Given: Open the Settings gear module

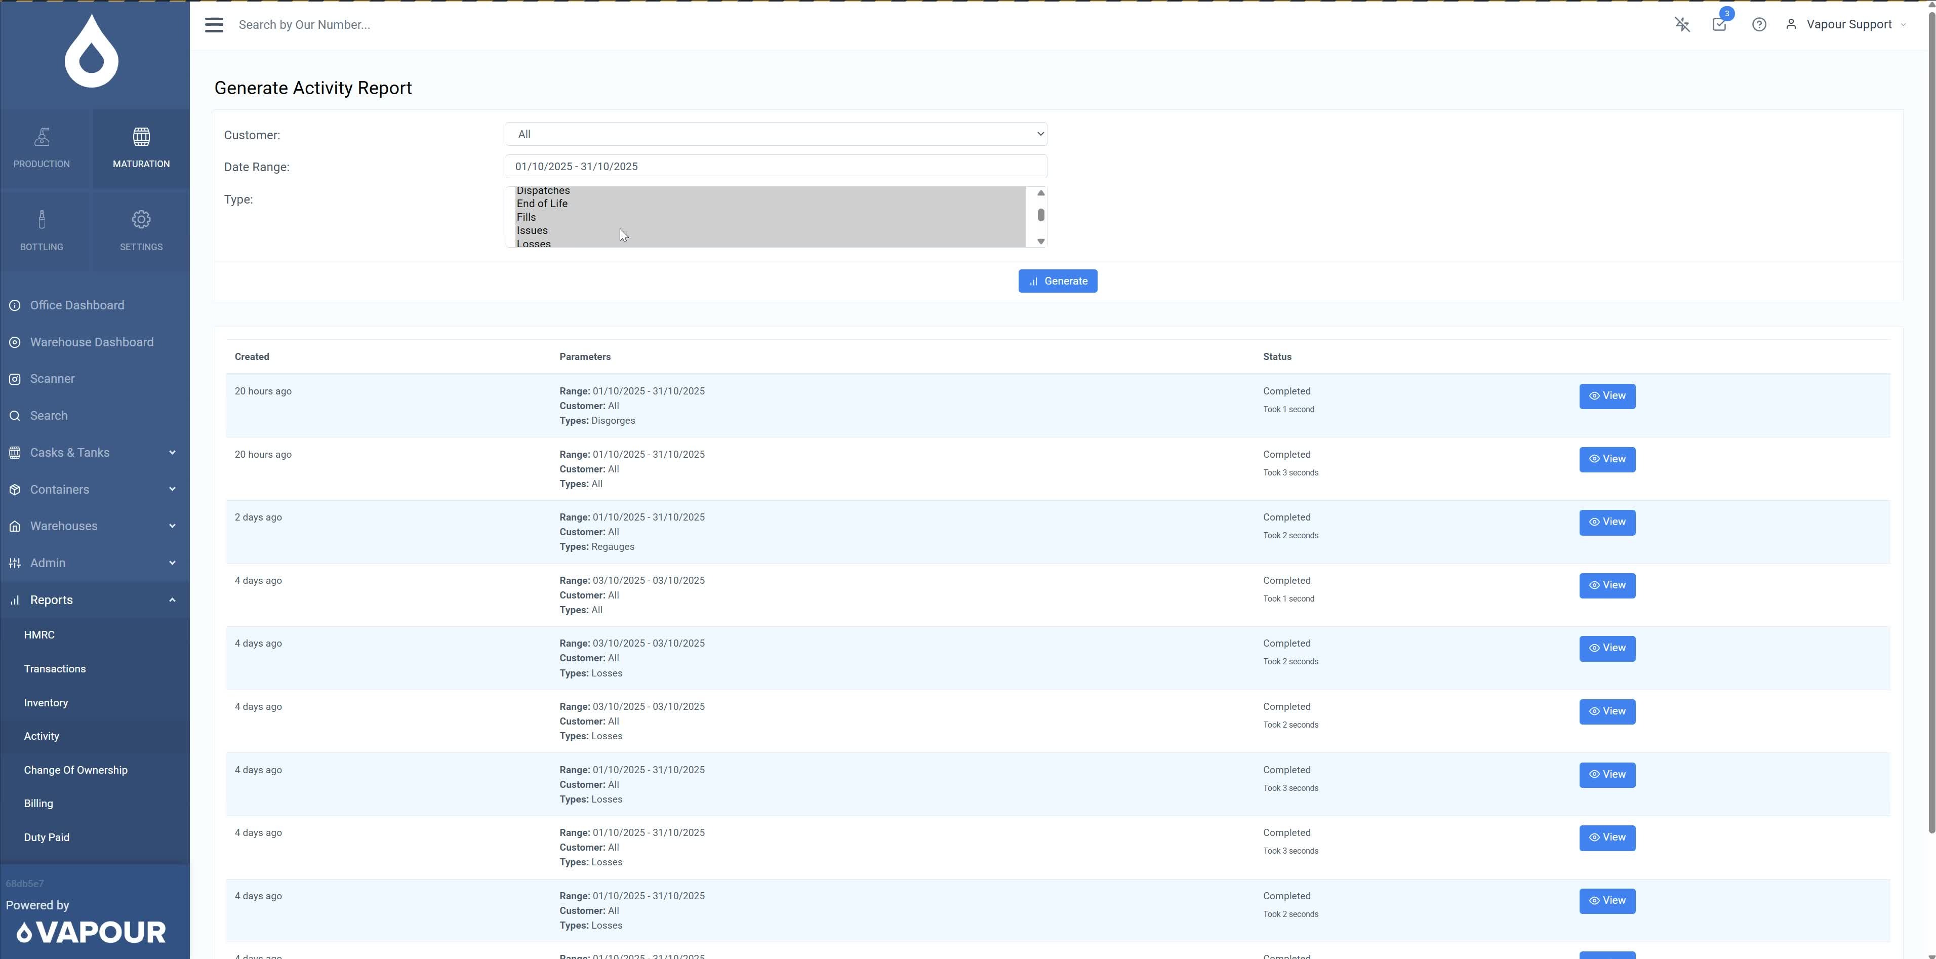Looking at the screenshot, I should (x=141, y=231).
